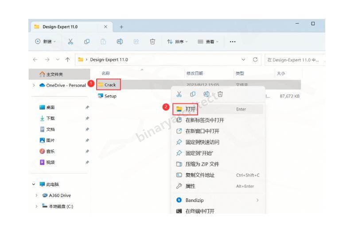Viewport: 354px width, 233px height.
Task: Click the Refresh icon beside address bar
Action: point(255,59)
